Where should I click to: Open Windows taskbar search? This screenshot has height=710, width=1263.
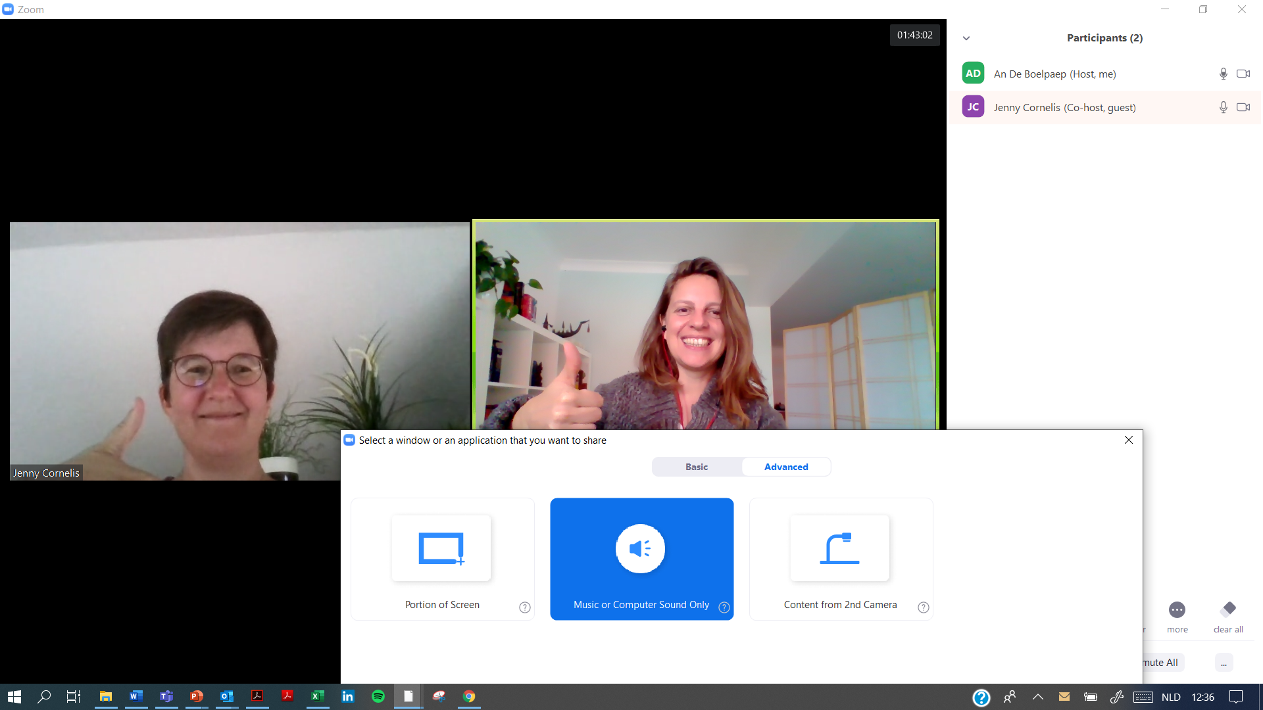[44, 696]
